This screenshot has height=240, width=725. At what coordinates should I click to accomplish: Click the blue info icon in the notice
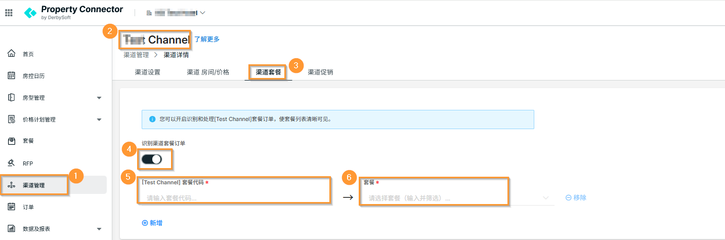152,119
